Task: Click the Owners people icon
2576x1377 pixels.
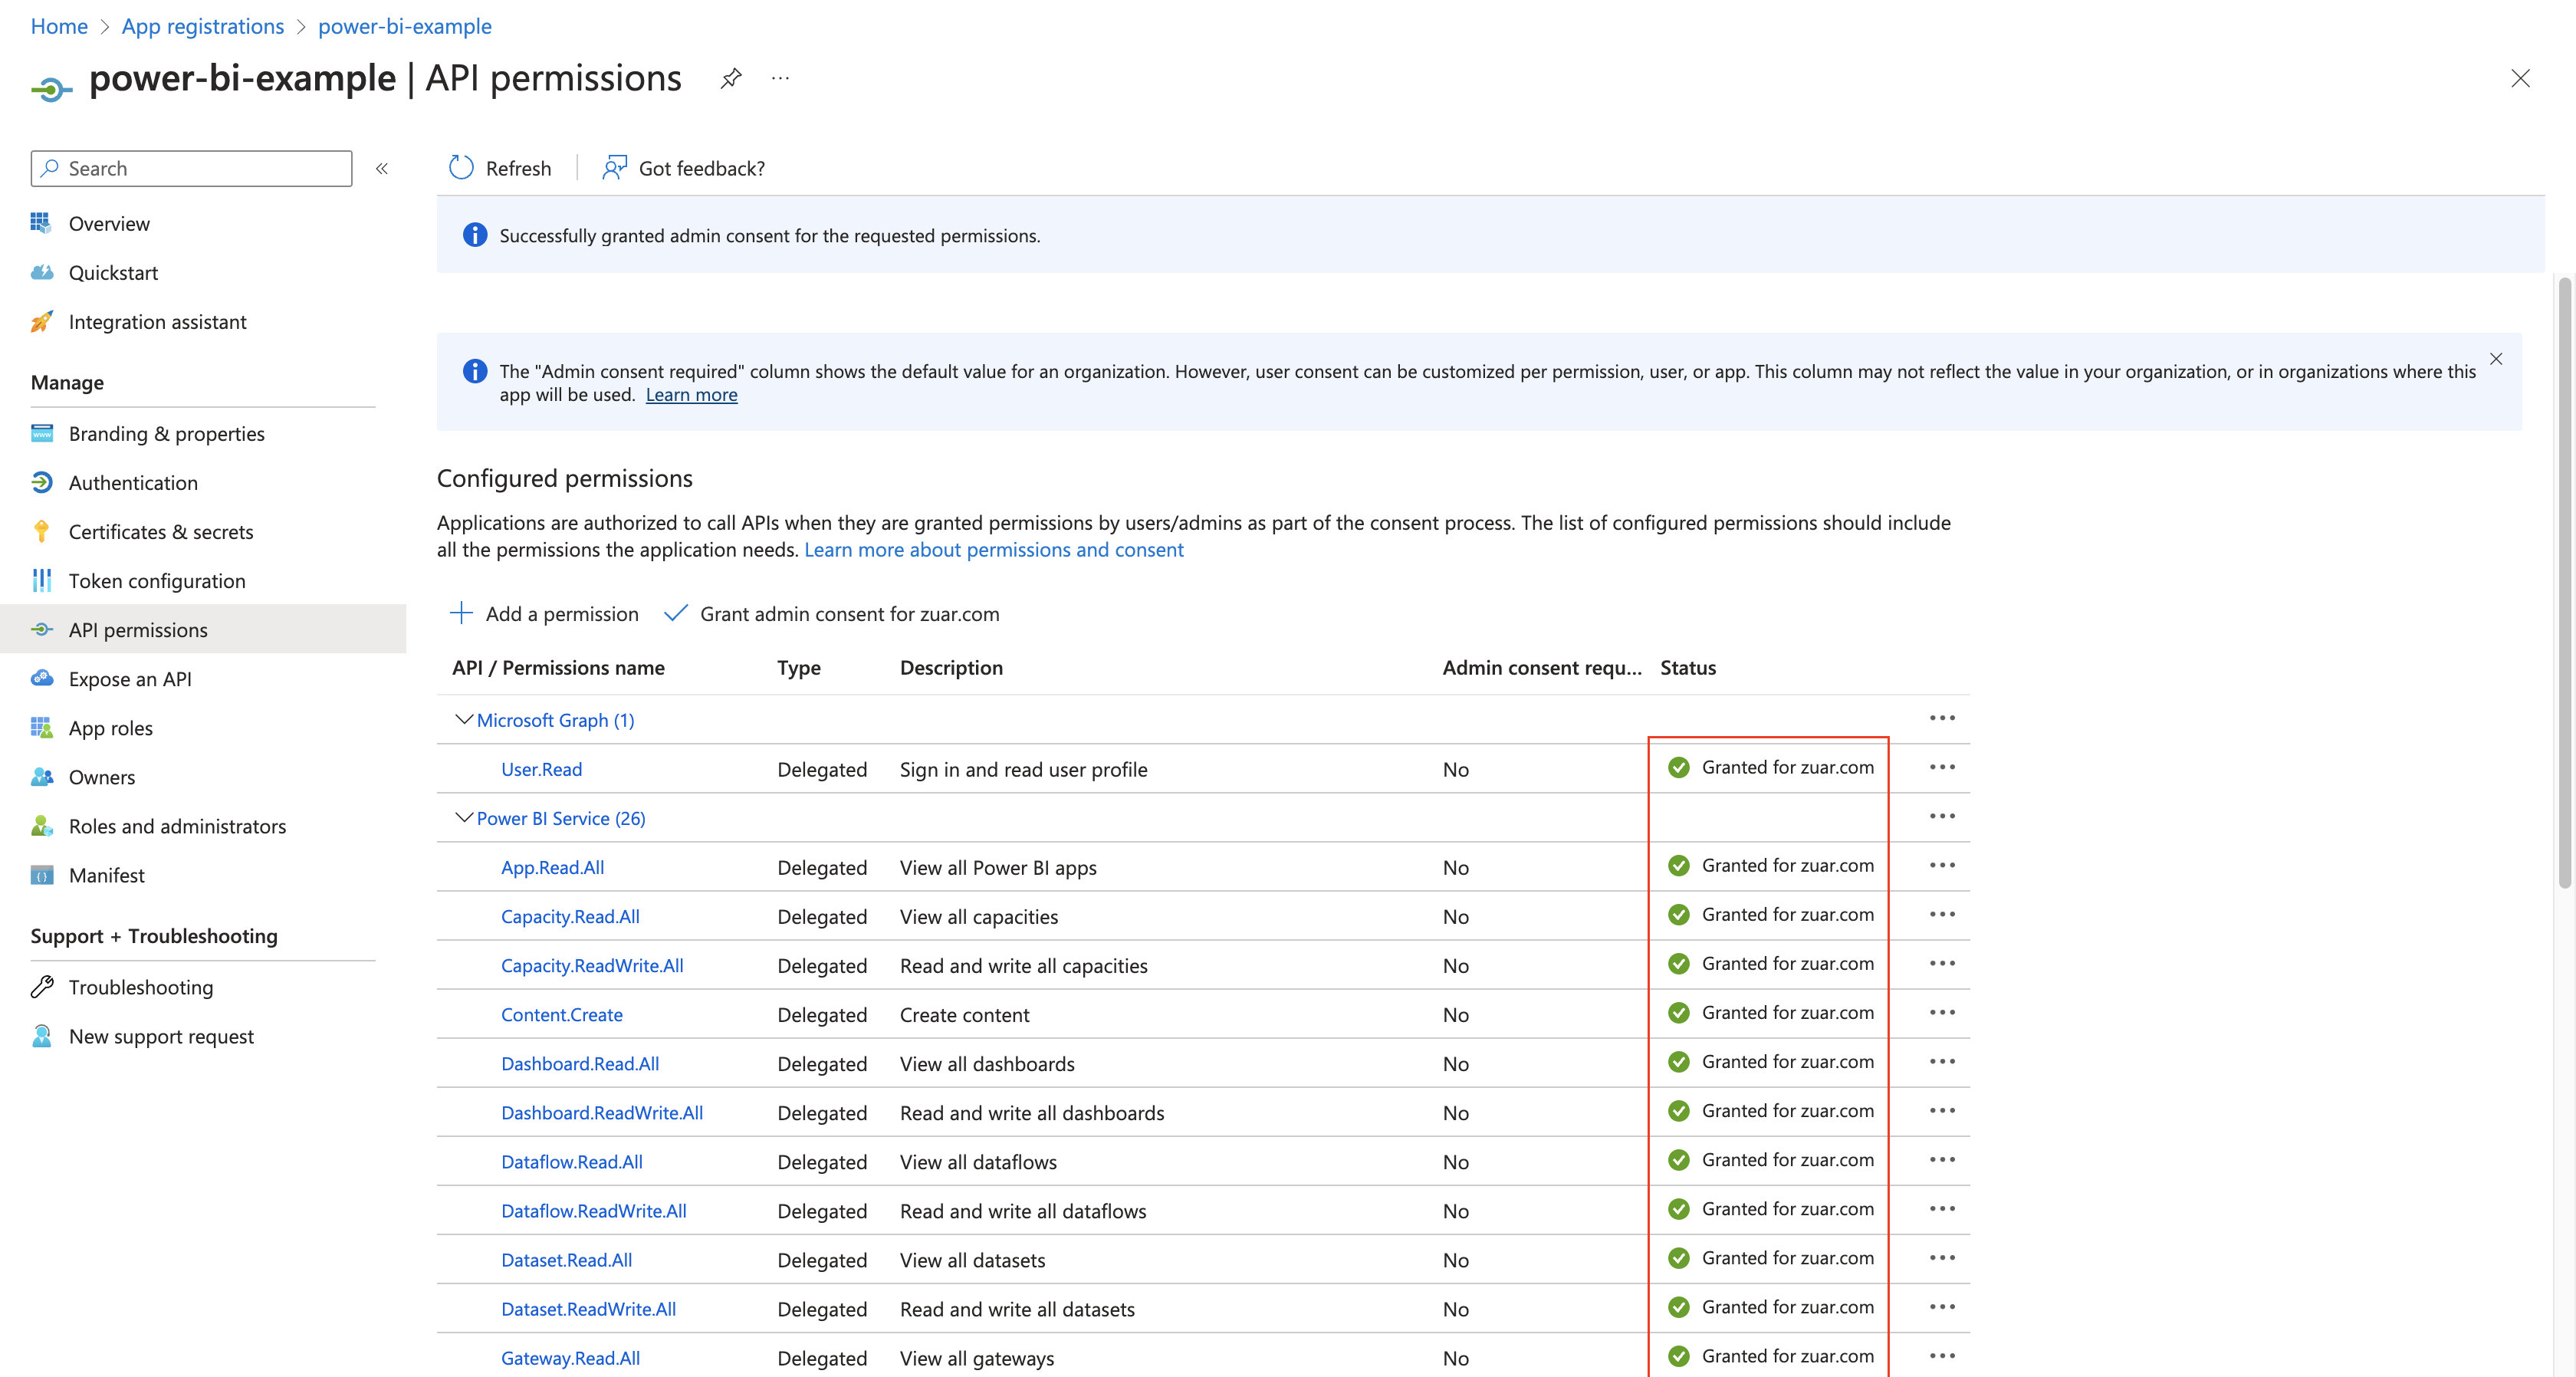Action: pyautogui.click(x=42, y=776)
